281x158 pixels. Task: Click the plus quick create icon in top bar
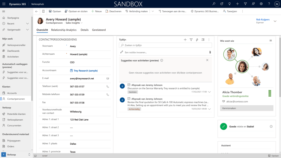pyautogui.click(x=237, y=4)
